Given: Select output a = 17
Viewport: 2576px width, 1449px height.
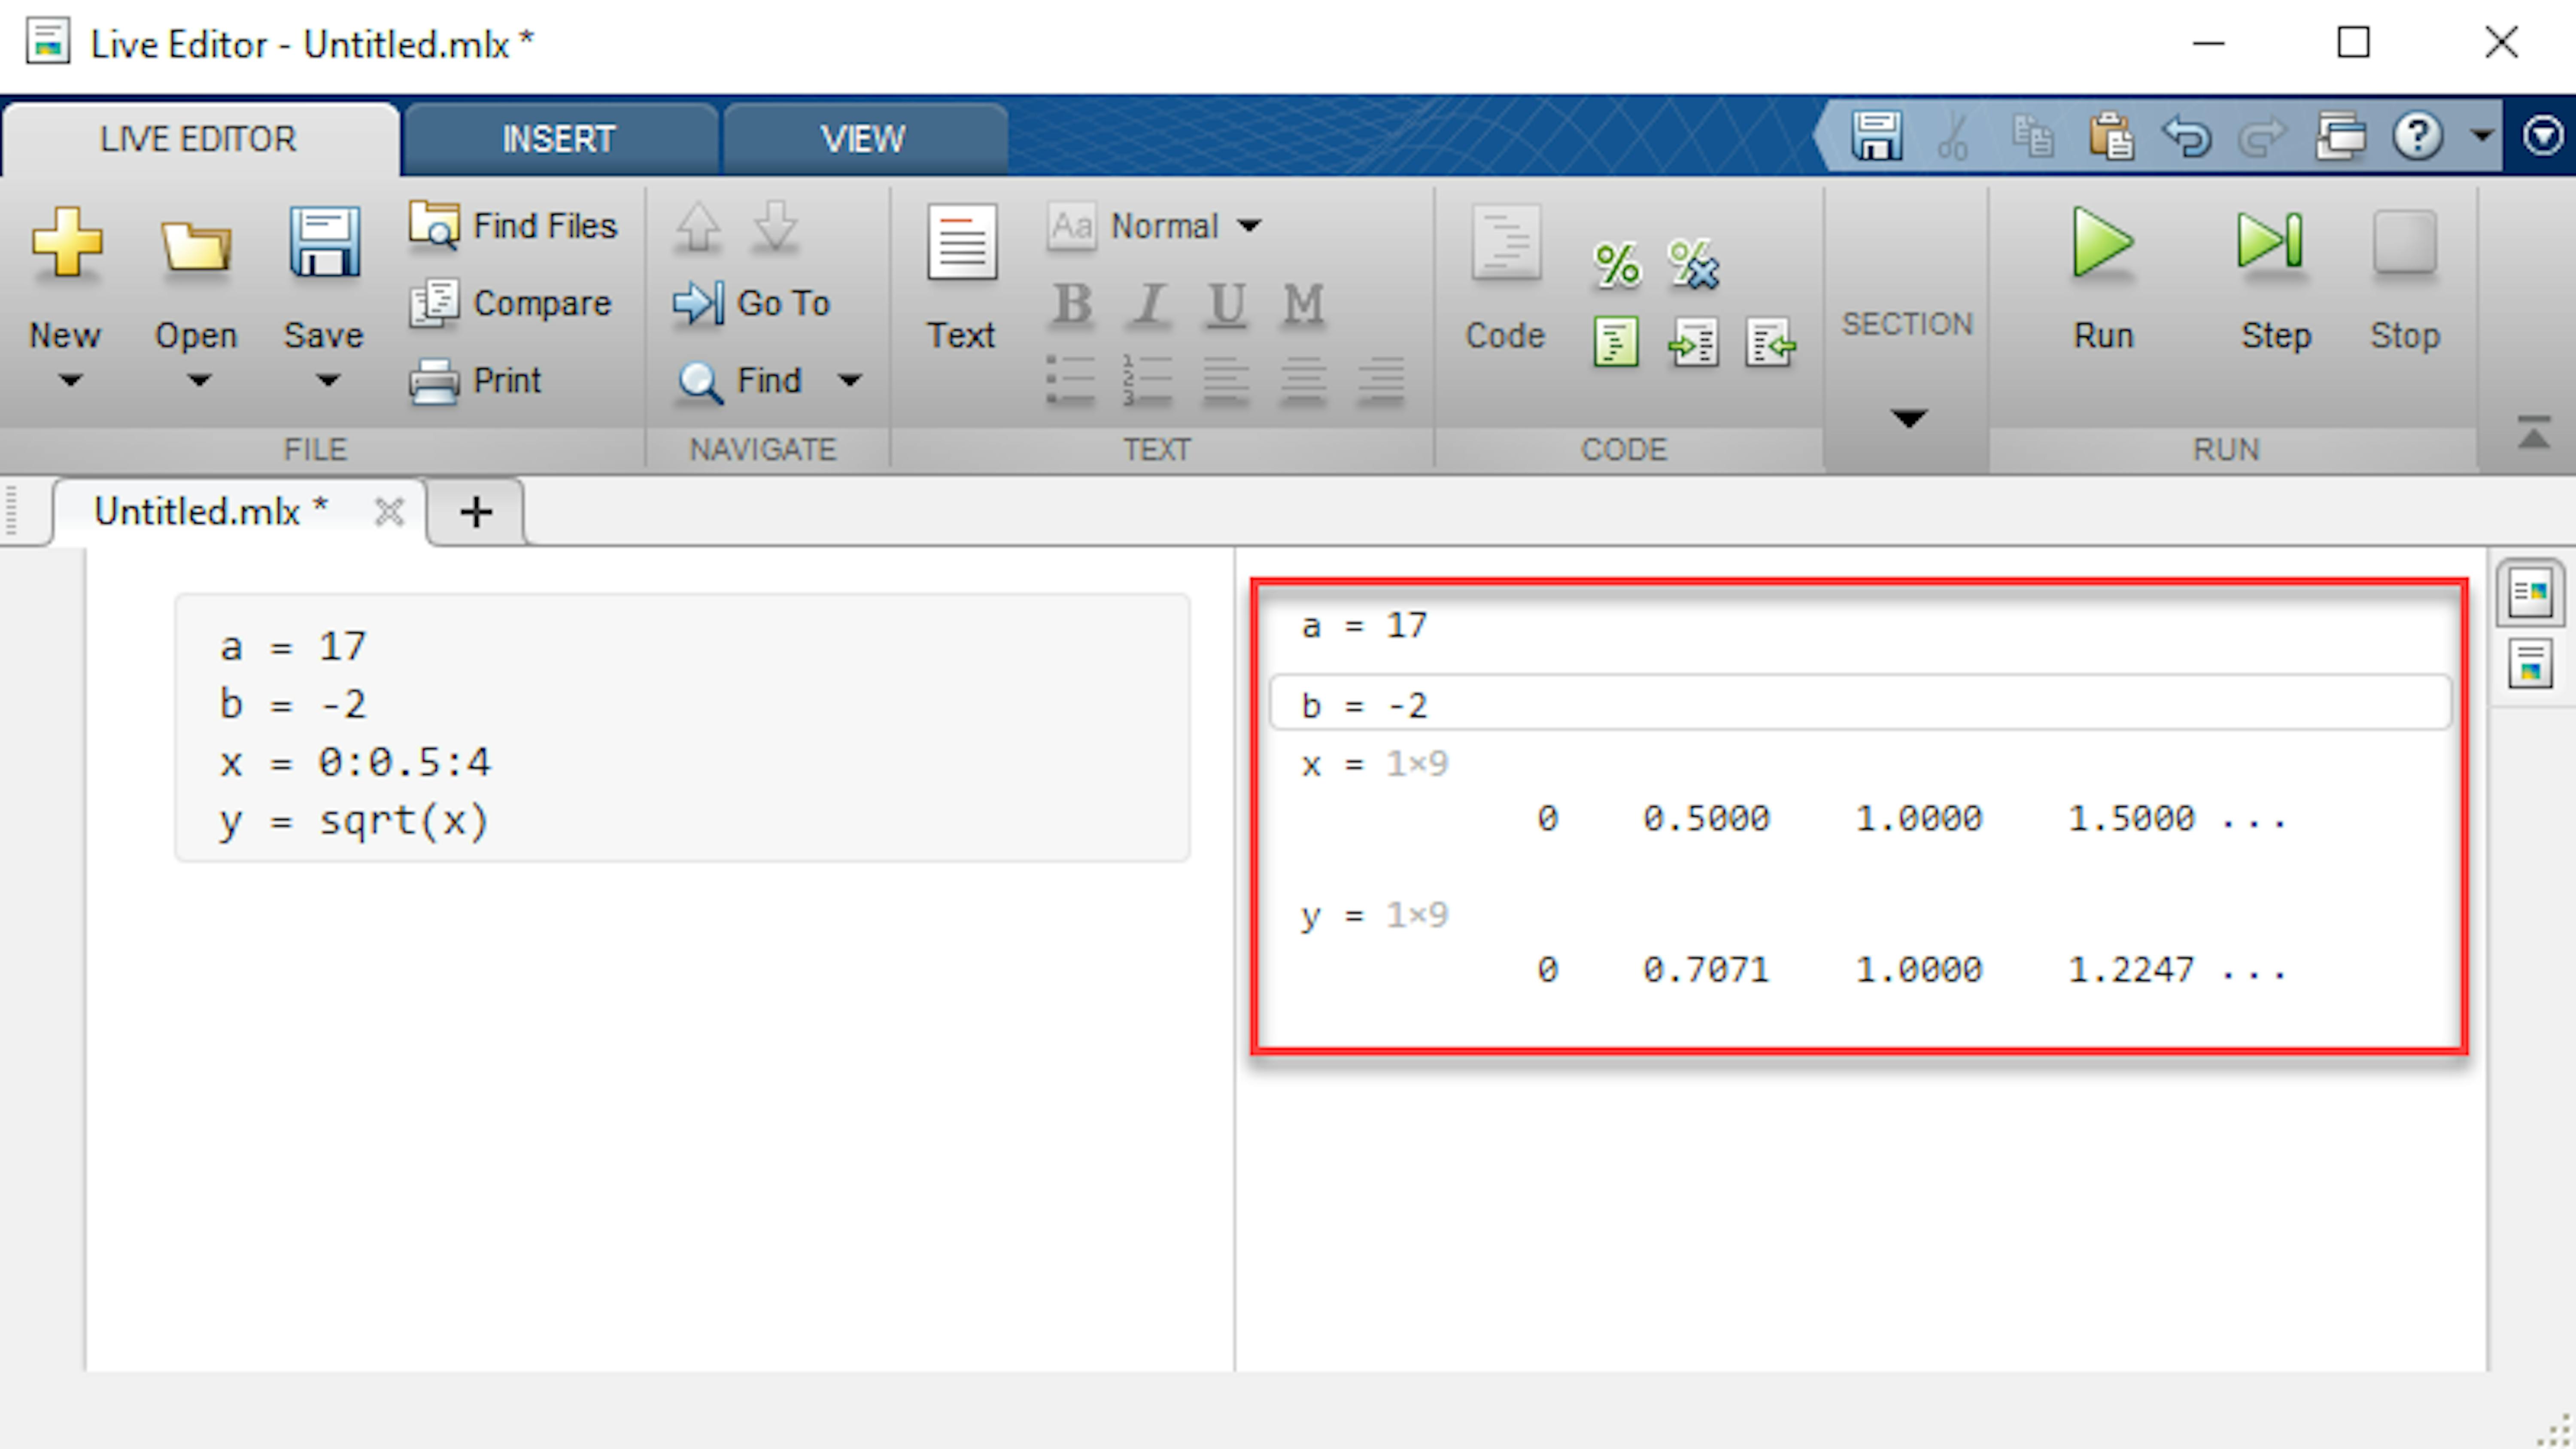Looking at the screenshot, I should tap(1364, 626).
